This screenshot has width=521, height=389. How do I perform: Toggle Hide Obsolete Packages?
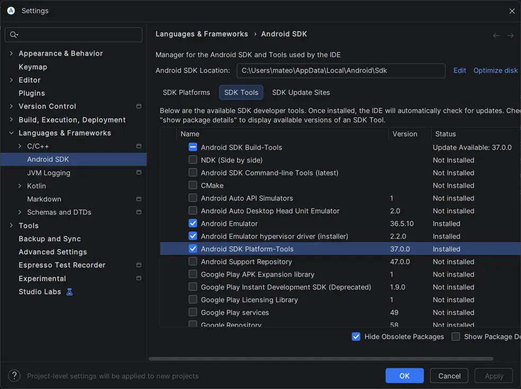356,337
